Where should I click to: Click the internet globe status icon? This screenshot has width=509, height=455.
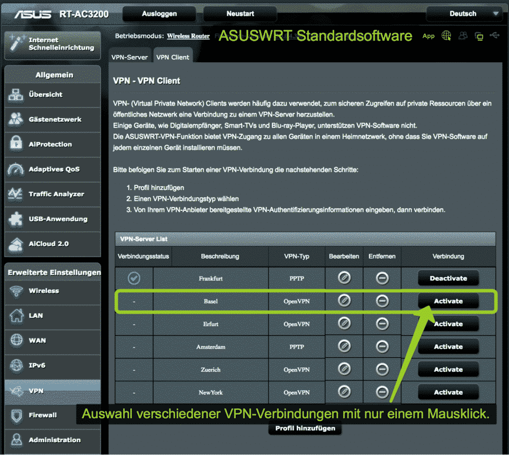coord(446,36)
